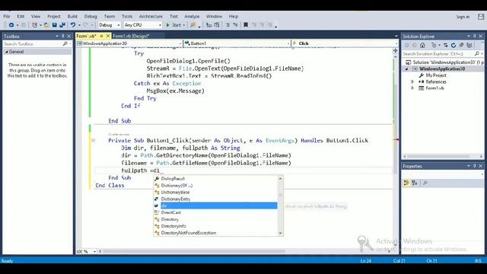Click the search magnifier in the Toolbox search box

[x=65, y=44]
